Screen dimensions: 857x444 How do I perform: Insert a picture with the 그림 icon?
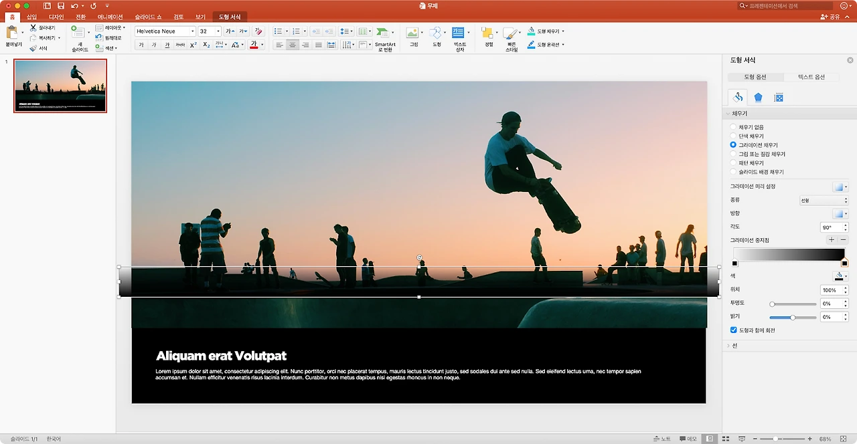pos(413,33)
